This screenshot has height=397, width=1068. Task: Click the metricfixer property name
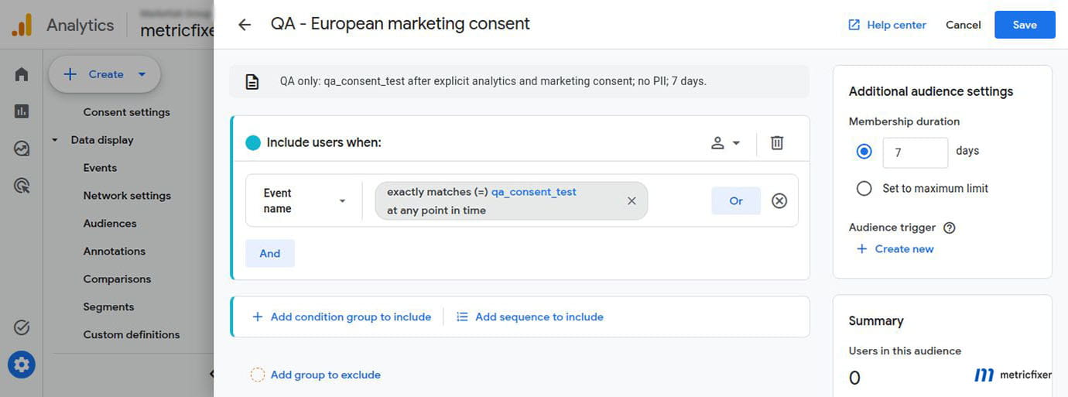176,31
